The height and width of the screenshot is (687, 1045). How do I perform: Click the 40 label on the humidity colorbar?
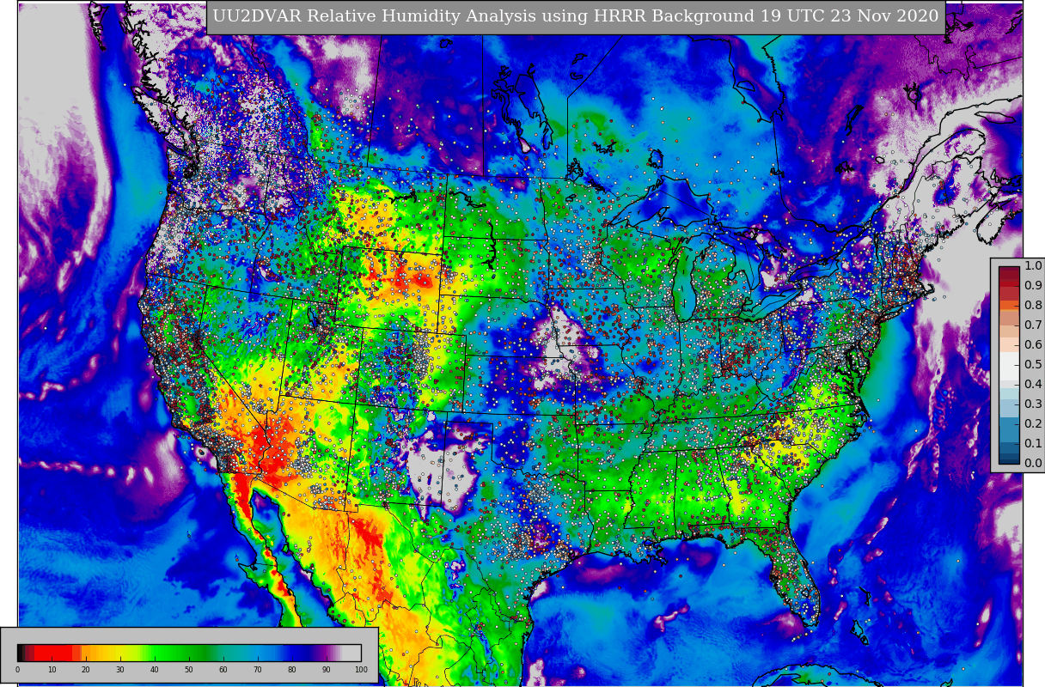click(x=155, y=670)
